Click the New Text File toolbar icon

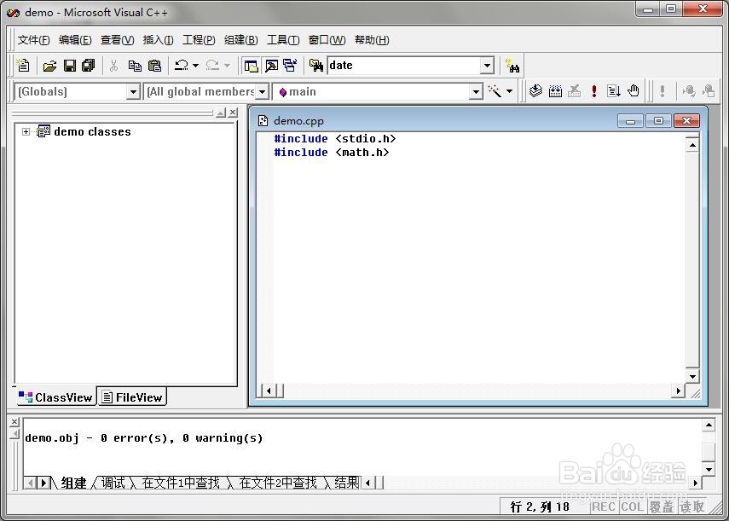[23, 66]
